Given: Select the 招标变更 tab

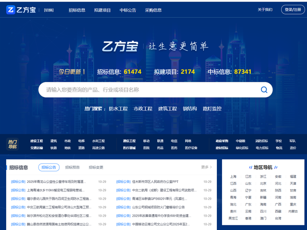Looking at the screenshot, I should click(96, 167).
